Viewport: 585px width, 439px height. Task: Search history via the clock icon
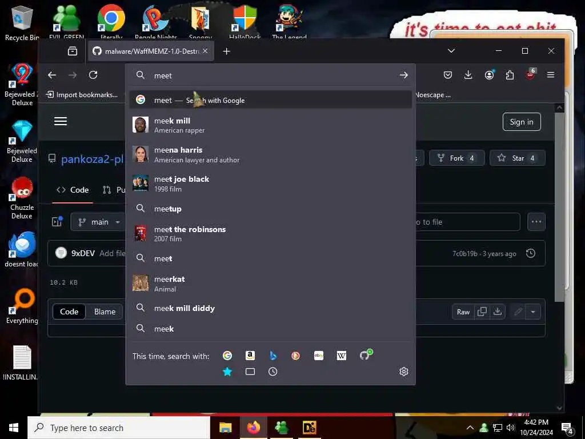273,372
